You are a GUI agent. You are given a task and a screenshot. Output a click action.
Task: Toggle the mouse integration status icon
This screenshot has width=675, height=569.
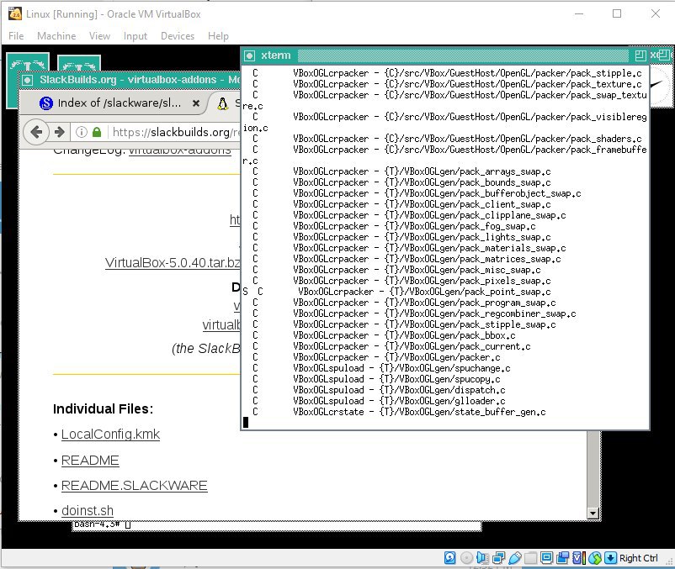pos(595,558)
